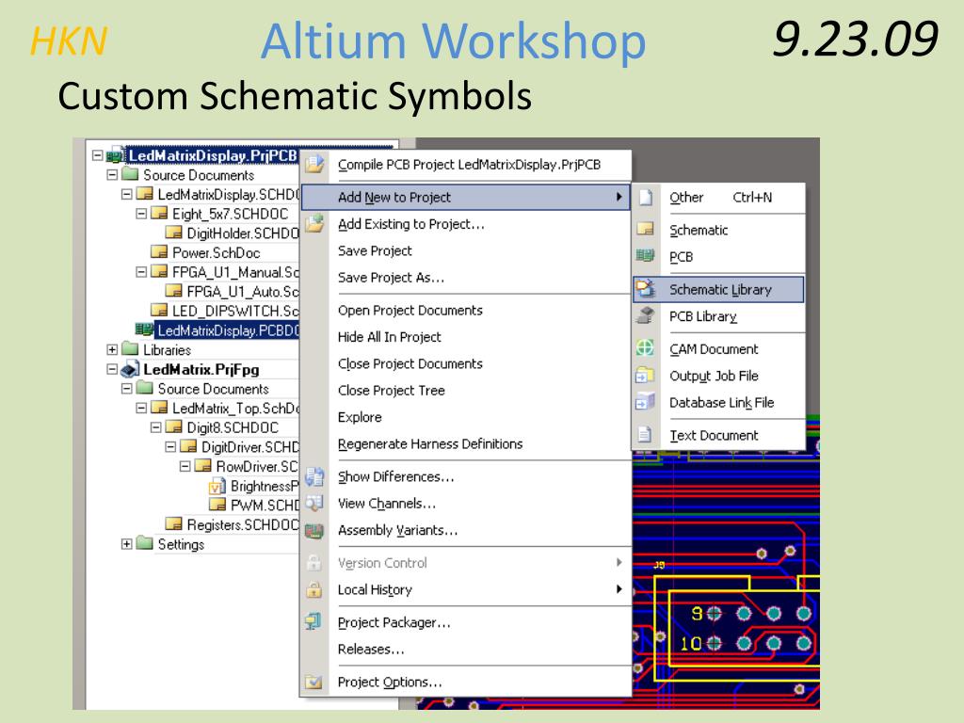Image resolution: width=964 pixels, height=723 pixels.
Task: Click the View Channels icon
Action: (314, 504)
